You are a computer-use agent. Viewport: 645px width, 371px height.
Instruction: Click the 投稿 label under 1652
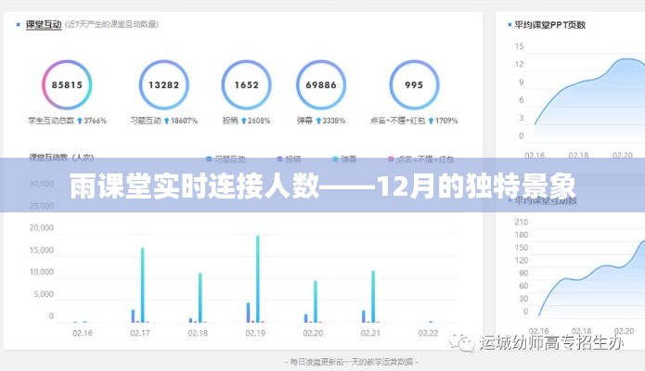click(x=230, y=121)
